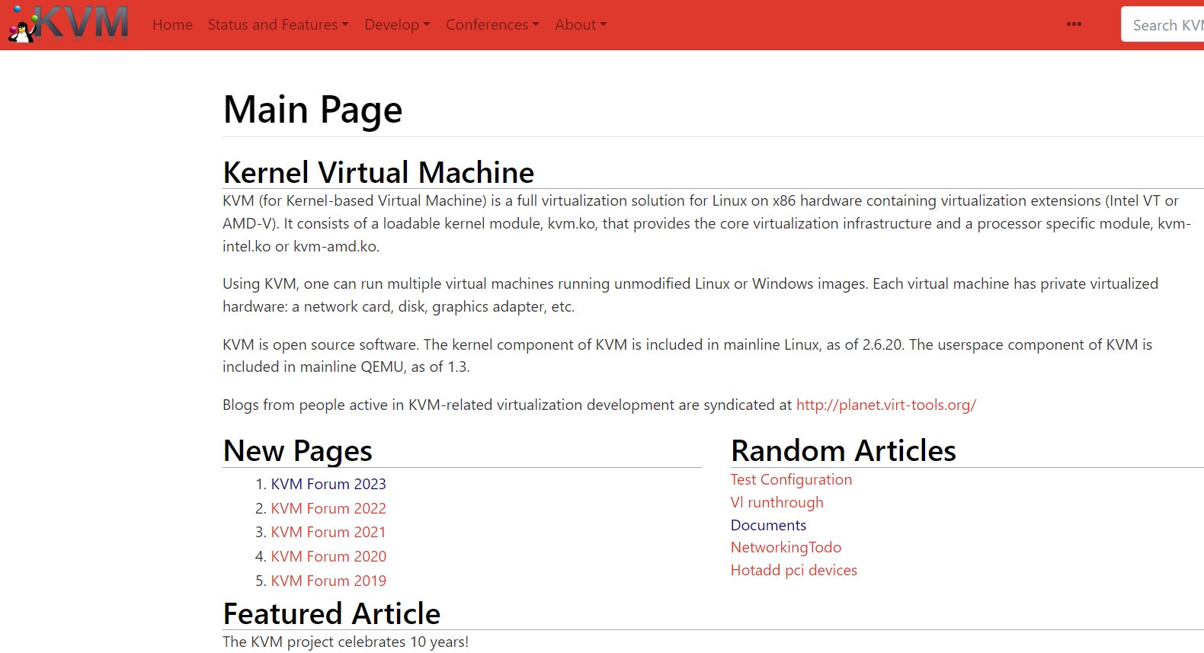Viewport: 1204px width, 653px height.
Task: Open the planet.virt-tools.org link
Action: pos(886,405)
